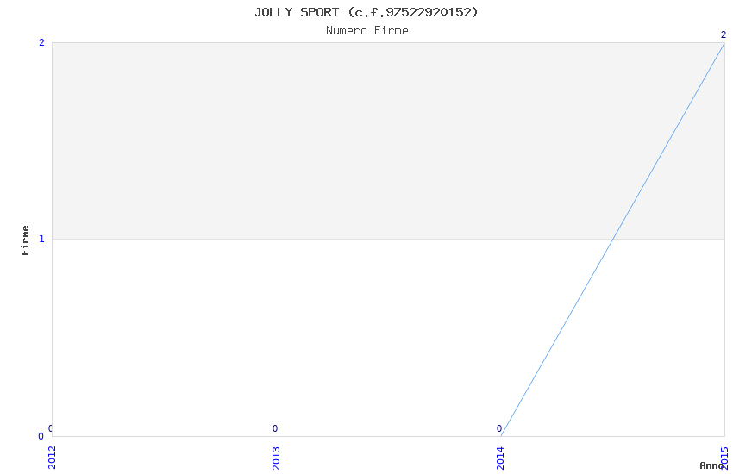Click the data label 0 above 2014
This screenshot has height=474, width=733.
tap(498, 428)
